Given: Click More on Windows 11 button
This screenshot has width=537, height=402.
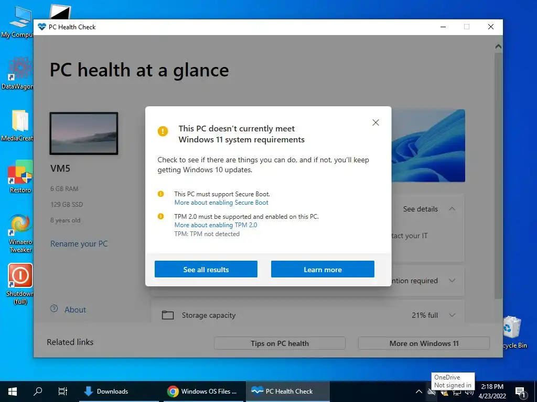Looking at the screenshot, I should (424, 343).
